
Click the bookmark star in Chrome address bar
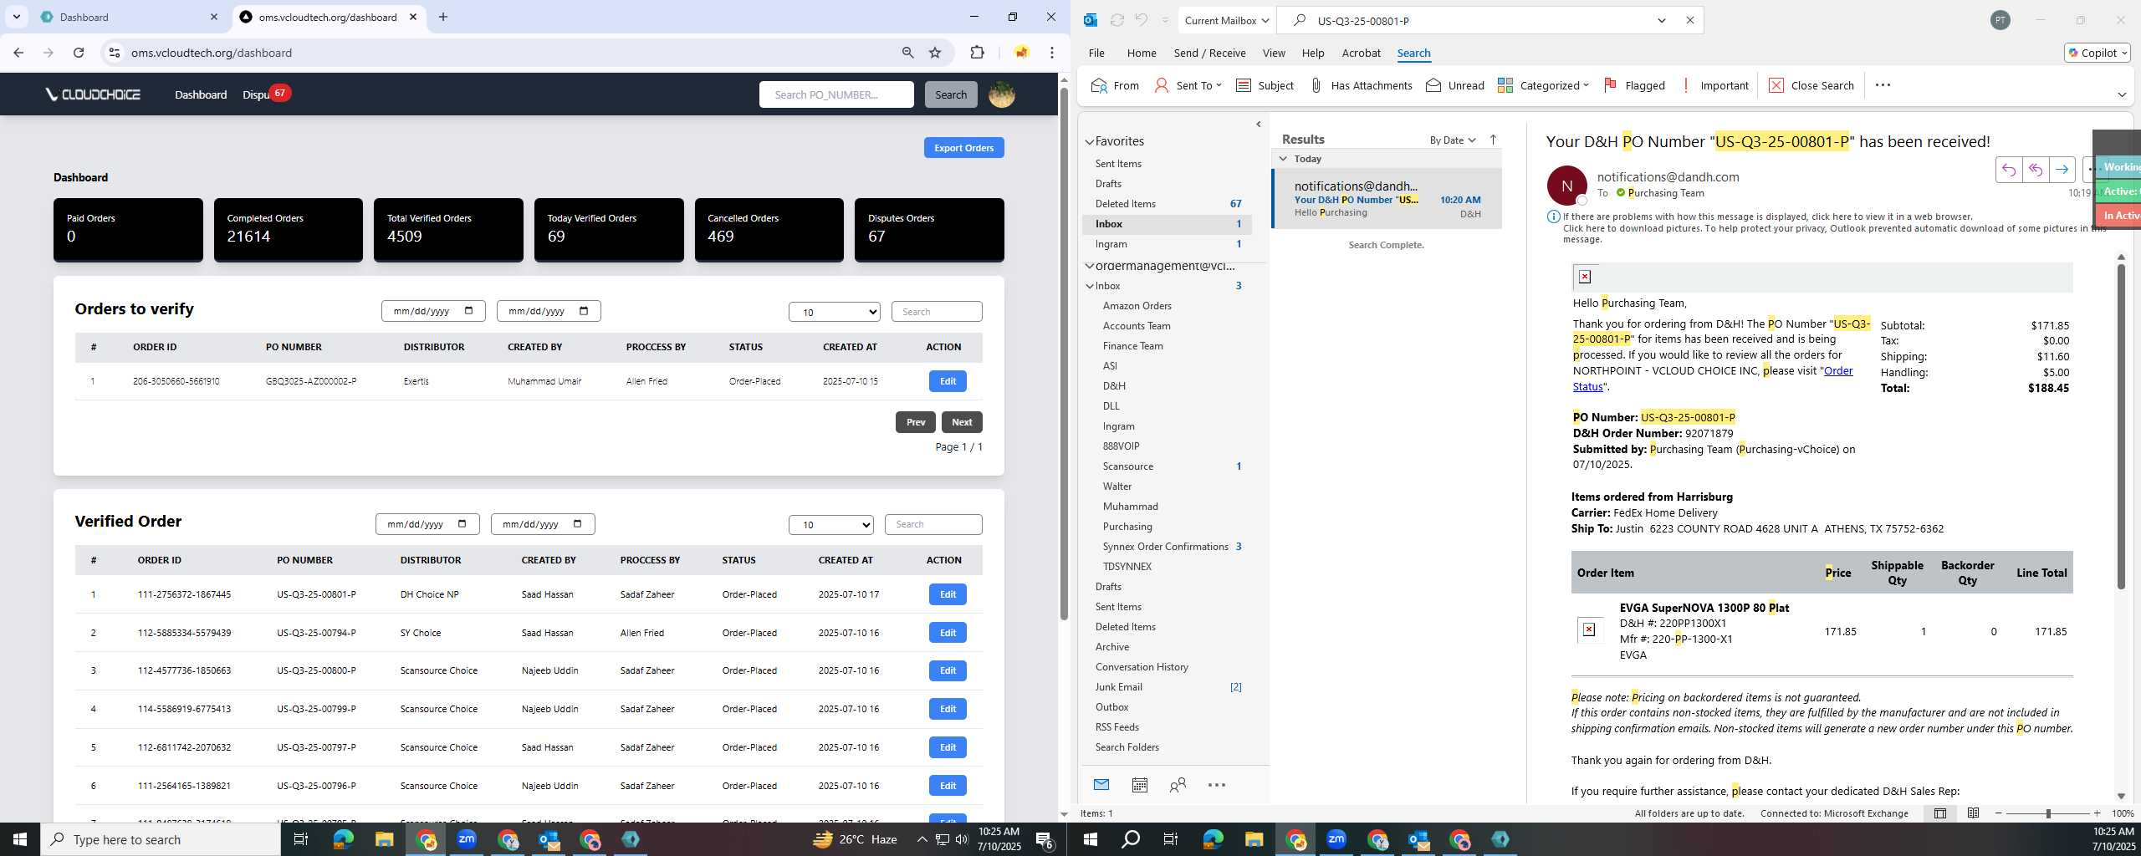(935, 53)
